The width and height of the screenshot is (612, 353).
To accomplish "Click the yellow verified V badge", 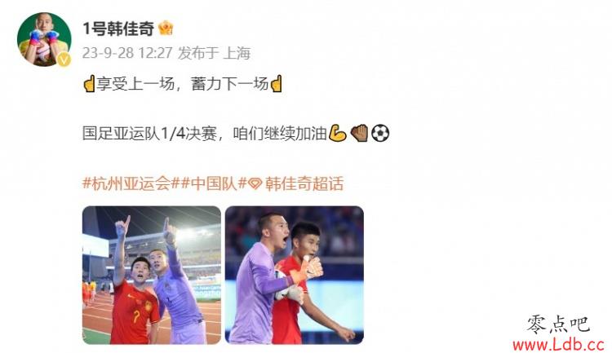I will click(64, 60).
